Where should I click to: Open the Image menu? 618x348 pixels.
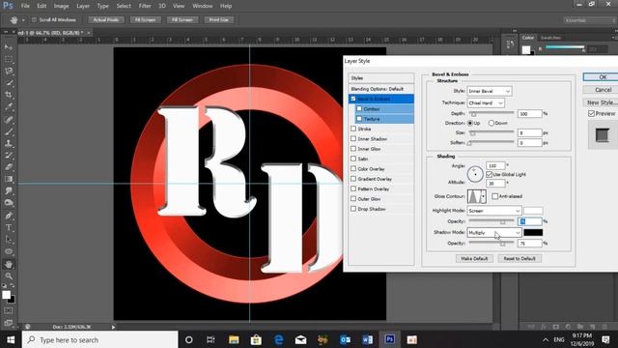pos(61,6)
